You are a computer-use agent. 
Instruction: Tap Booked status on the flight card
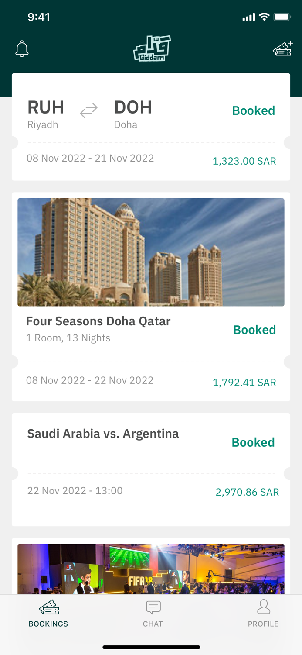(253, 111)
